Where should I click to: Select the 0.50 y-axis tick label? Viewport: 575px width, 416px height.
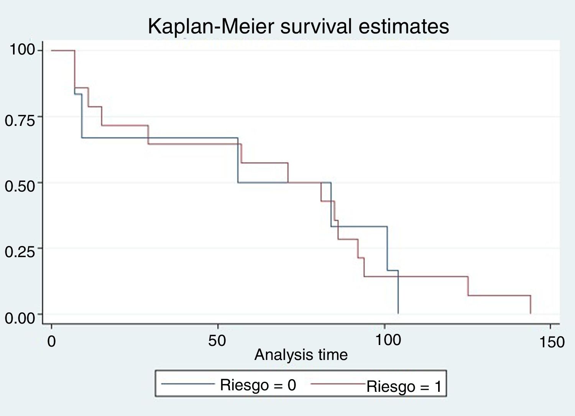(20, 186)
